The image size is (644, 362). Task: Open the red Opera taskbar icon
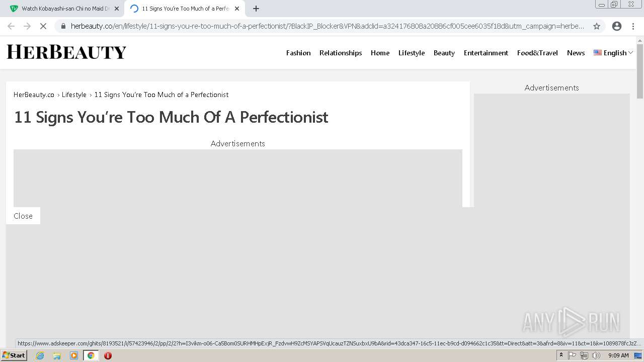[108, 355]
